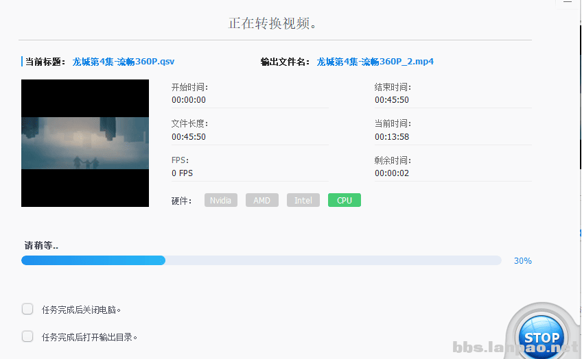Viewport: 582px width, 359px height.
Task: Minimize the window using top-right button
Action: point(568,2)
